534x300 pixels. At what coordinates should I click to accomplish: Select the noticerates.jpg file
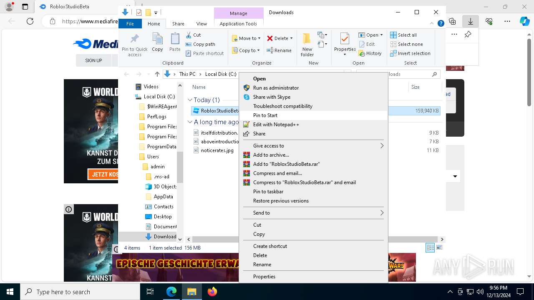(217, 150)
